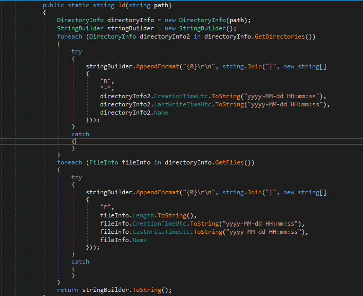Click 'CreationTimeUtc' on the fileInfo line

159,224
